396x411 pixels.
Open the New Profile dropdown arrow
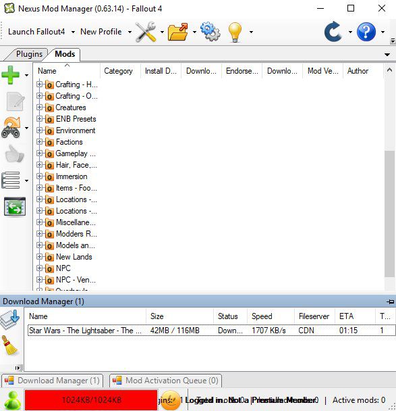pyautogui.click(x=130, y=32)
